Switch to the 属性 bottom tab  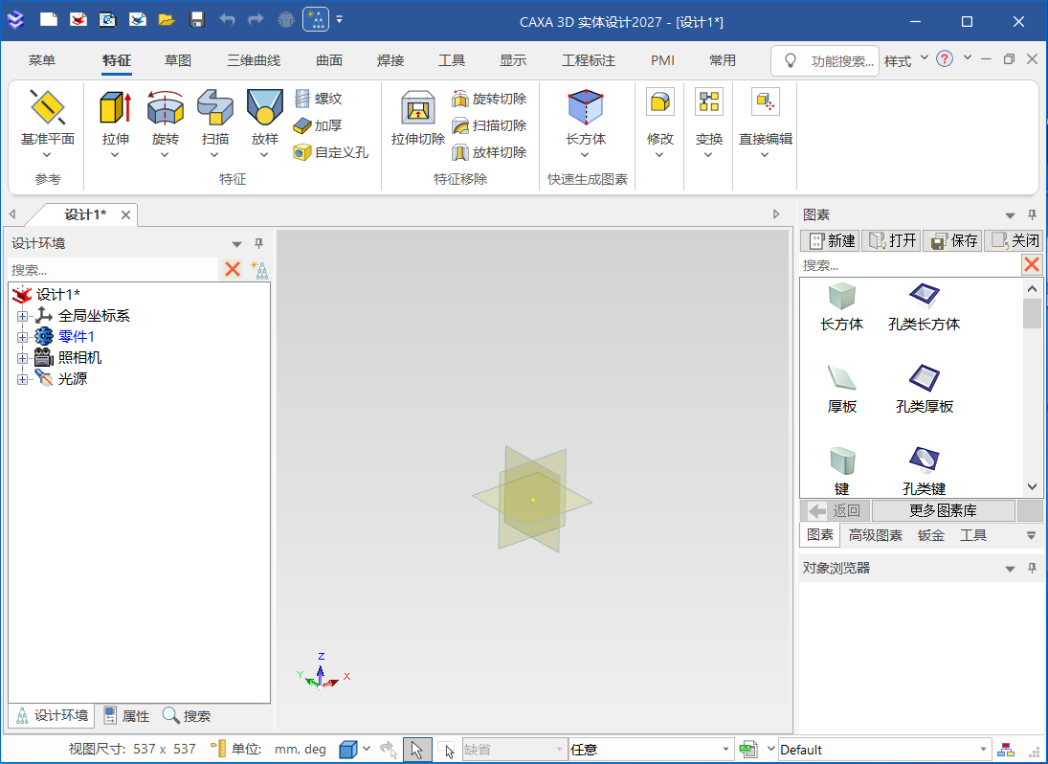coord(127,716)
